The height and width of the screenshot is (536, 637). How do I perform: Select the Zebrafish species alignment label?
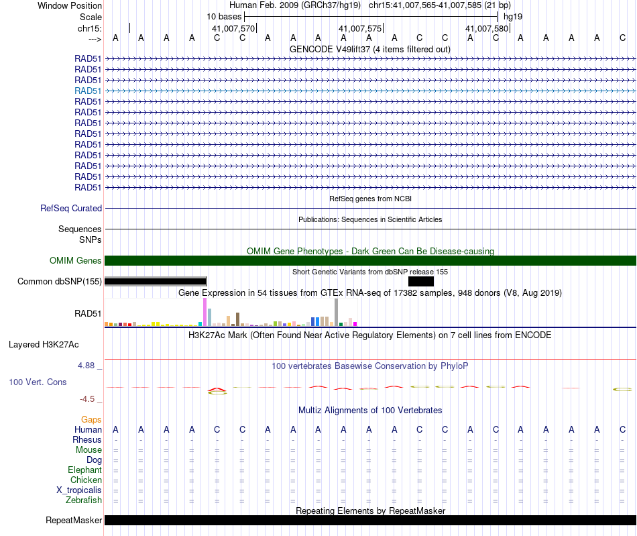click(84, 500)
